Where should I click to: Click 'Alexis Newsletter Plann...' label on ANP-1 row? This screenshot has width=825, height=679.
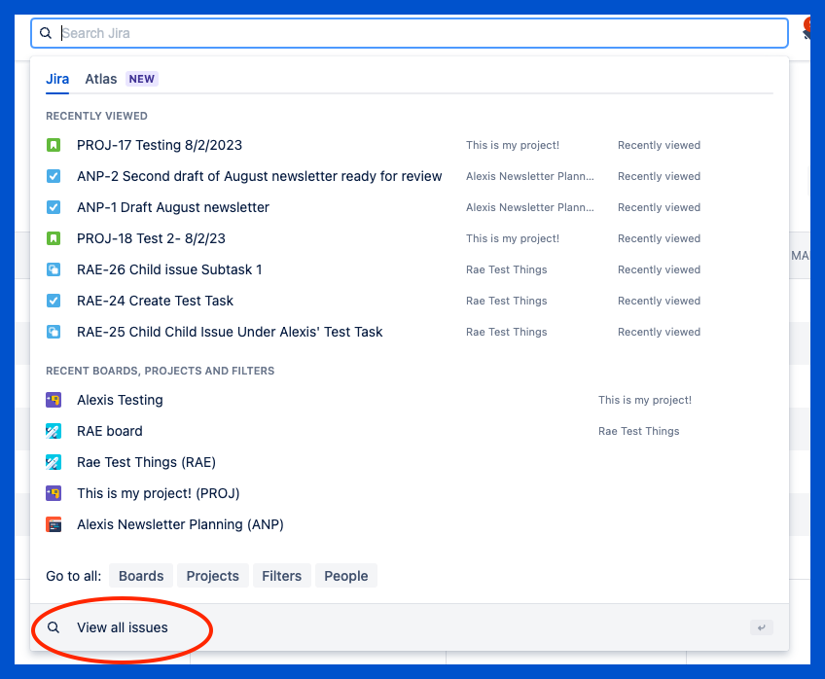point(530,207)
